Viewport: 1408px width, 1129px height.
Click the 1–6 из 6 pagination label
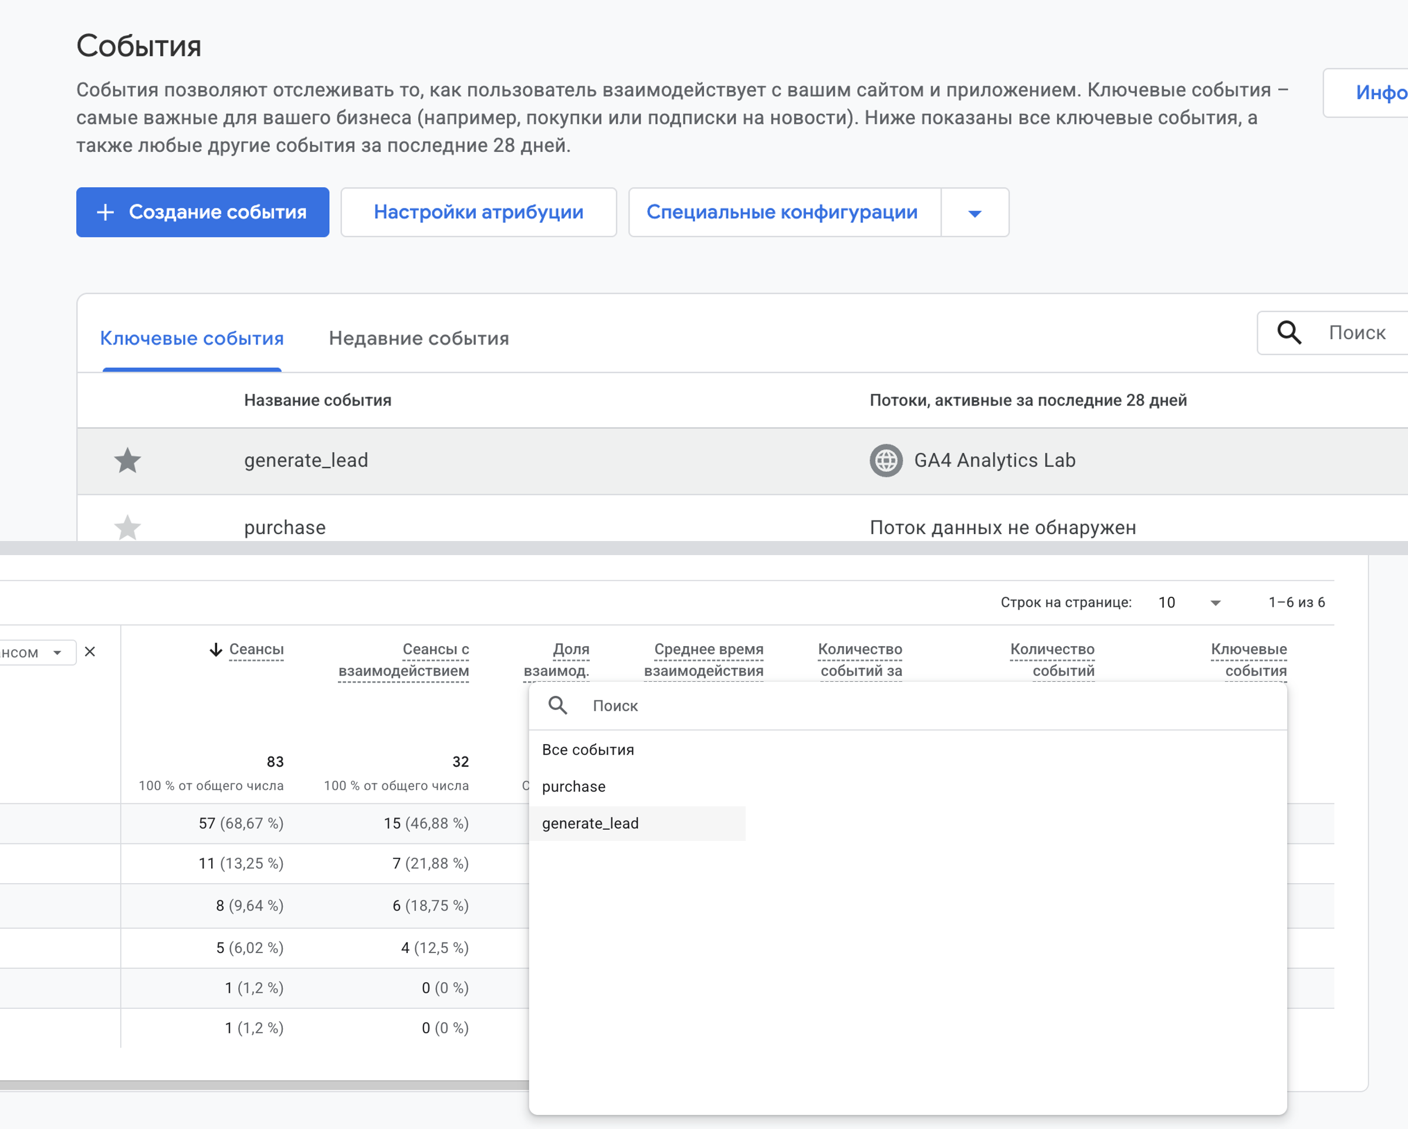(x=1297, y=603)
